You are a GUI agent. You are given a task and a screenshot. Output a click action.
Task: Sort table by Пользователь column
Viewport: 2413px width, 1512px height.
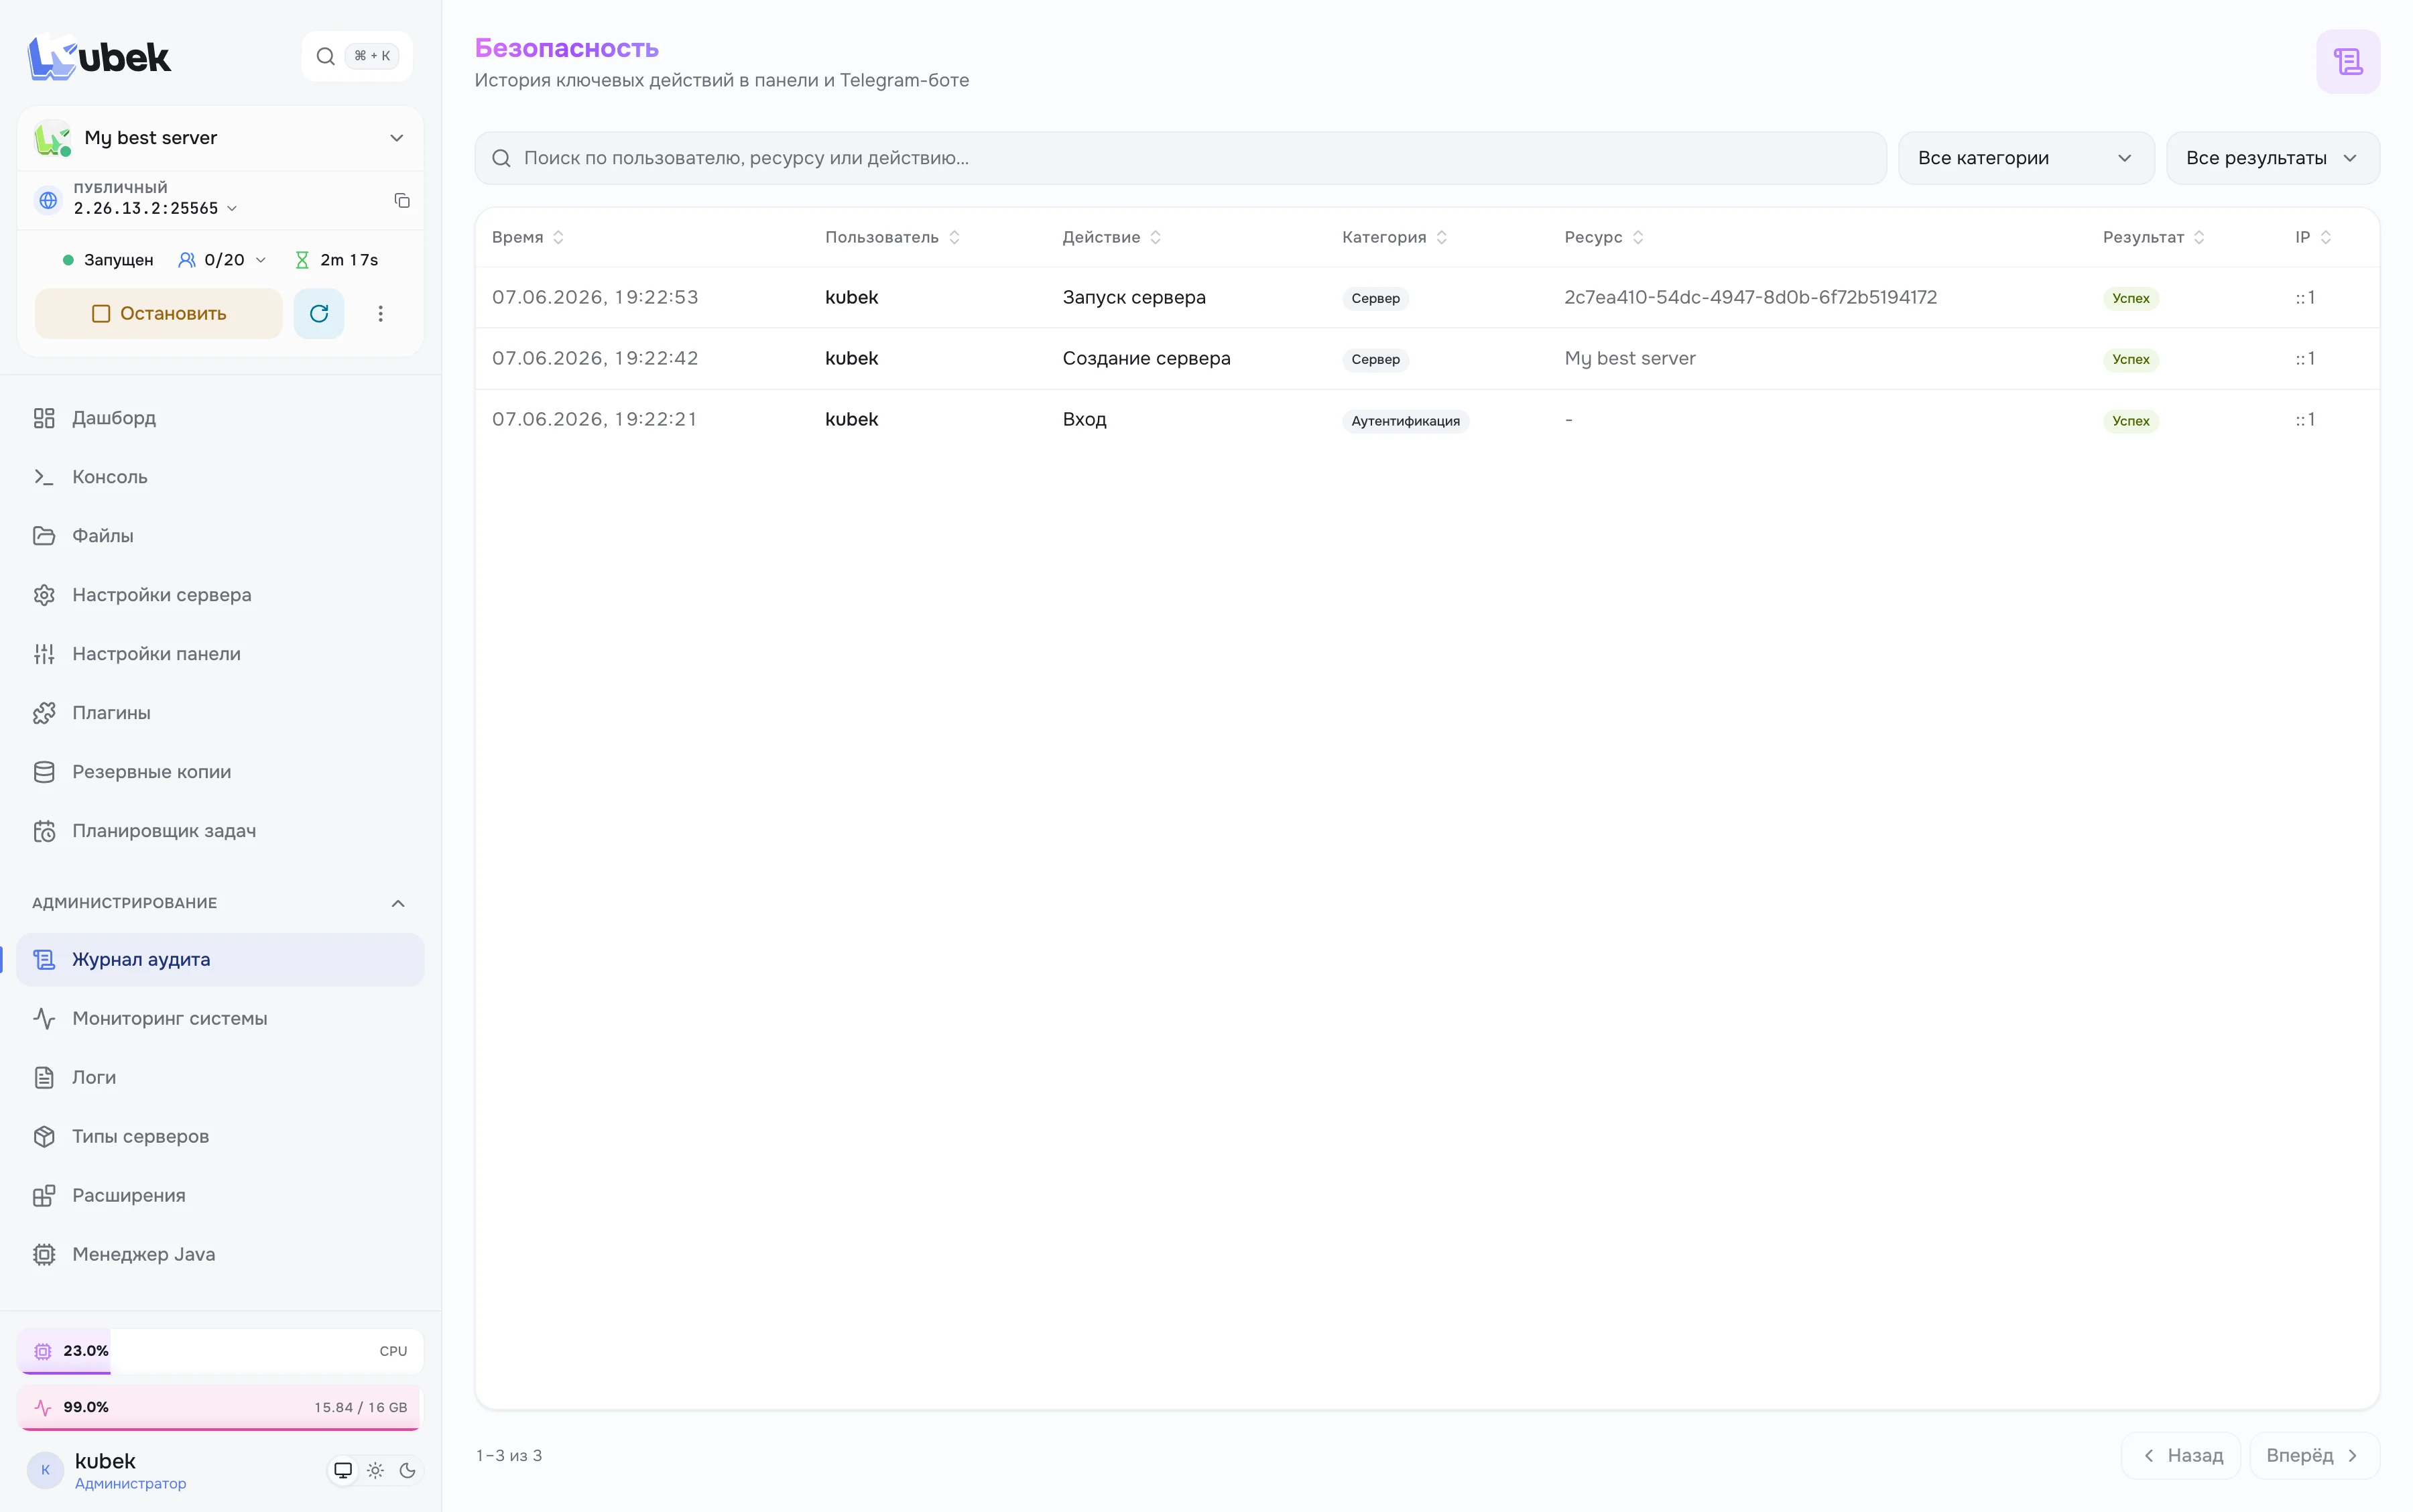click(x=892, y=237)
